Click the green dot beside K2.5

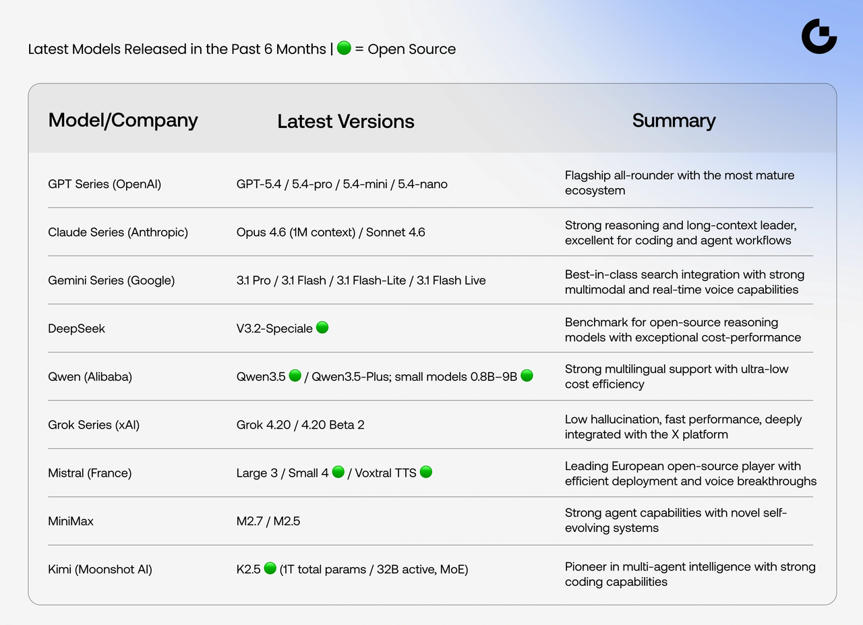click(270, 568)
